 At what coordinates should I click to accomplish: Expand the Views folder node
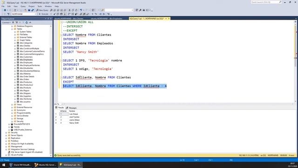[12, 105]
